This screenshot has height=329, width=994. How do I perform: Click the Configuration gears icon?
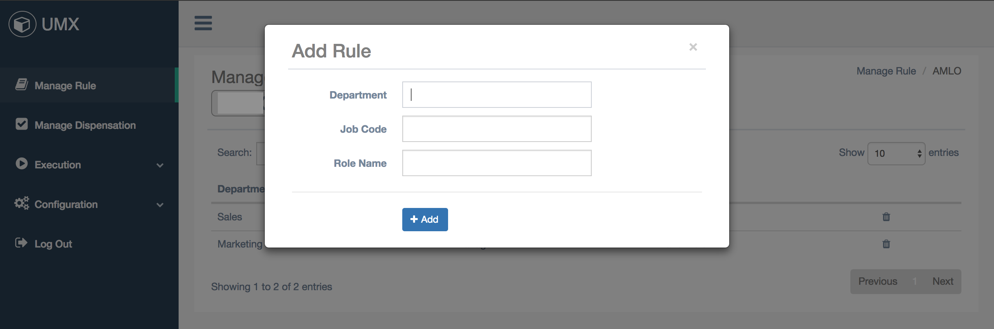coord(22,203)
